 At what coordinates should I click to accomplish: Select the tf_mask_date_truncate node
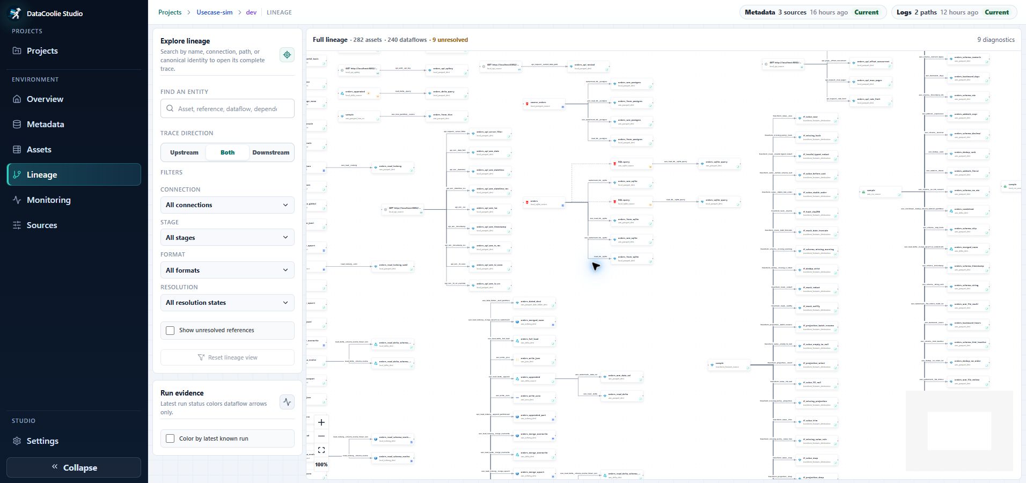tap(817, 232)
